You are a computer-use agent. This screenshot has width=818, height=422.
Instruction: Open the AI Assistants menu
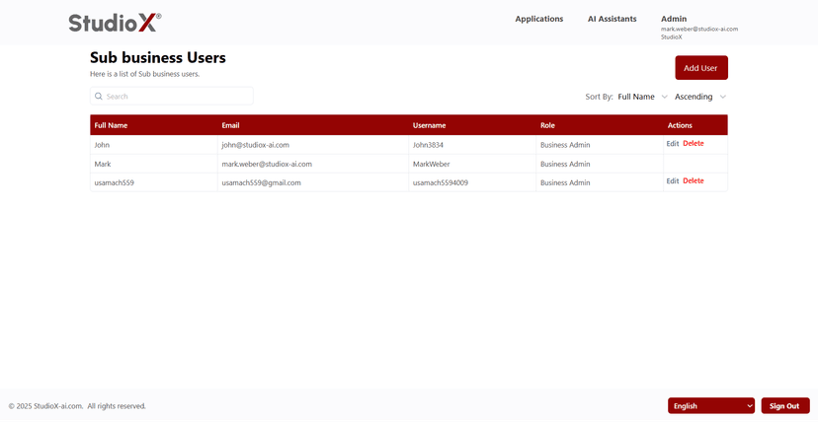pos(612,19)
